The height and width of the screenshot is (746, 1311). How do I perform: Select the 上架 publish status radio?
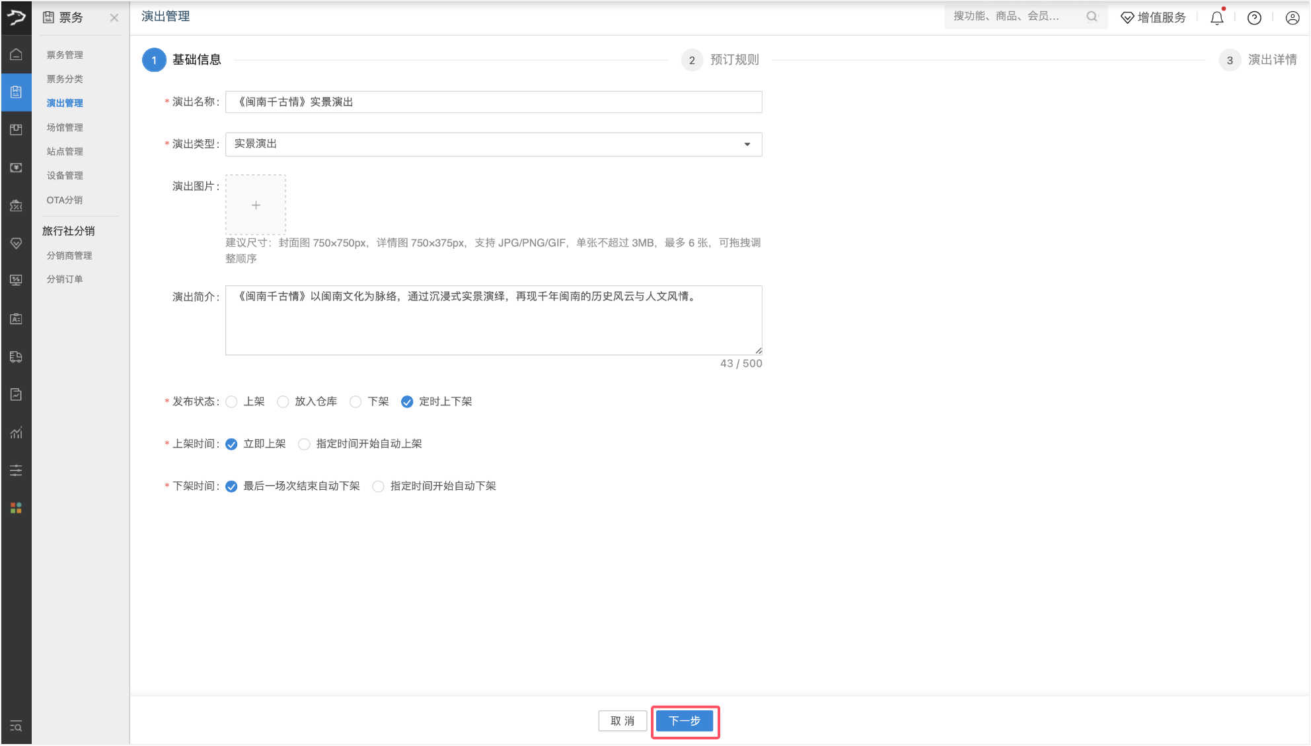pos(232,401)
